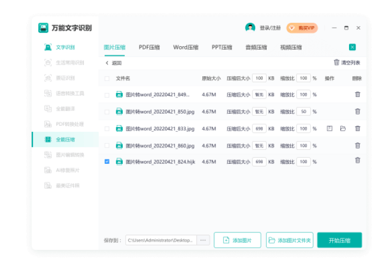Click the 开始压缩 button
385x270 pixels.
(340, 240)
